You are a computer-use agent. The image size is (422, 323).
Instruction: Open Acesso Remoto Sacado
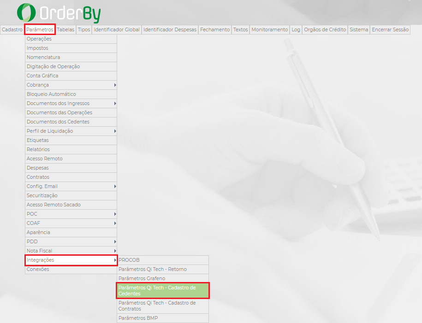[71, 205]
